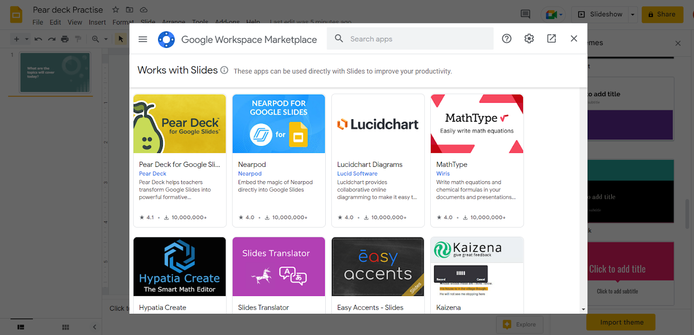Image resolution: width=694 pixels, height=335 pixels.
Task: Click the info icon beside Works with Slides
Action: pos(224,70)
